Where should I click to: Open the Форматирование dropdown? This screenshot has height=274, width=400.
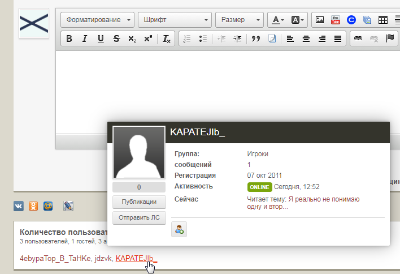click(97, 20)
